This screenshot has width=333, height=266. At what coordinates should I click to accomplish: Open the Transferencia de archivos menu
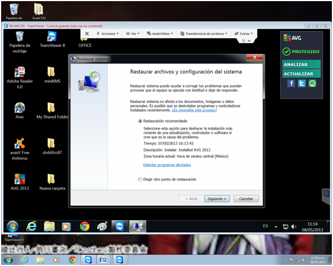coord(204,34)
